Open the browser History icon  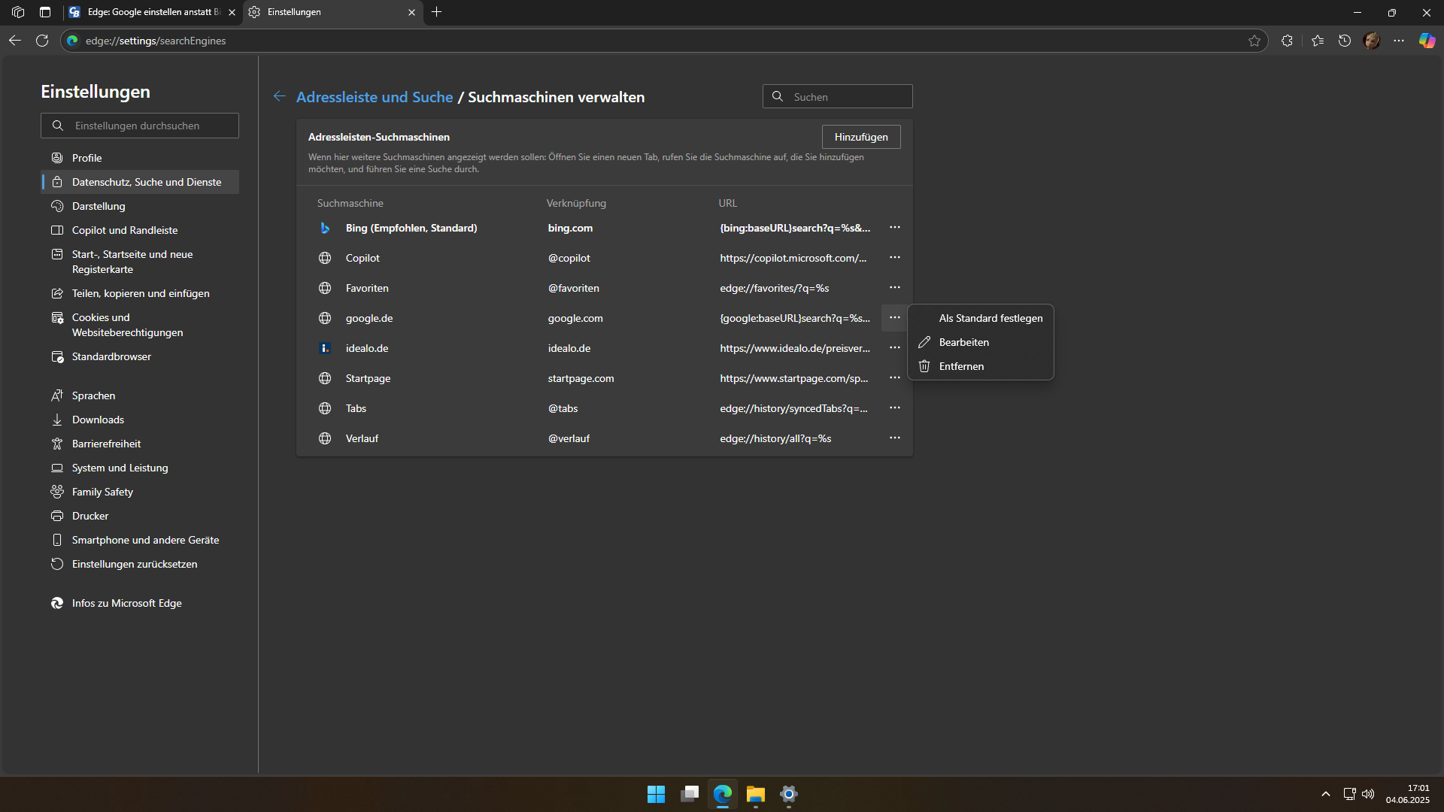coord(1345,41)
